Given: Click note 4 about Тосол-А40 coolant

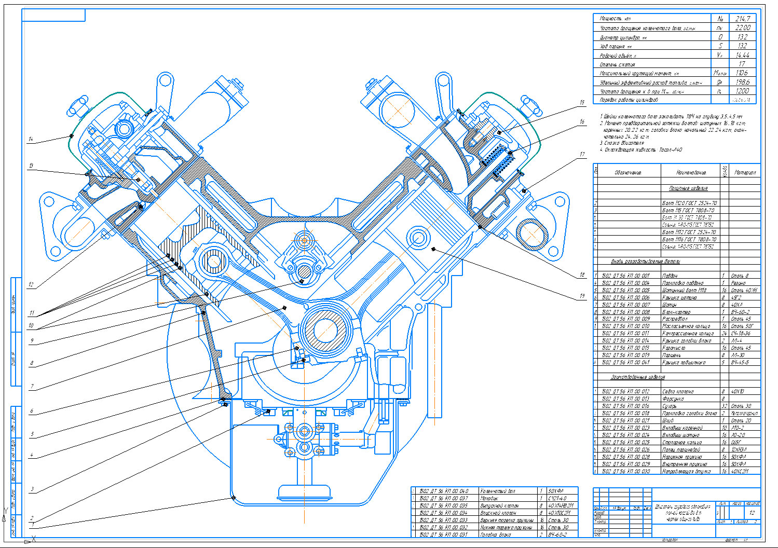Looking at the screenshot, I should pos(641,150).
